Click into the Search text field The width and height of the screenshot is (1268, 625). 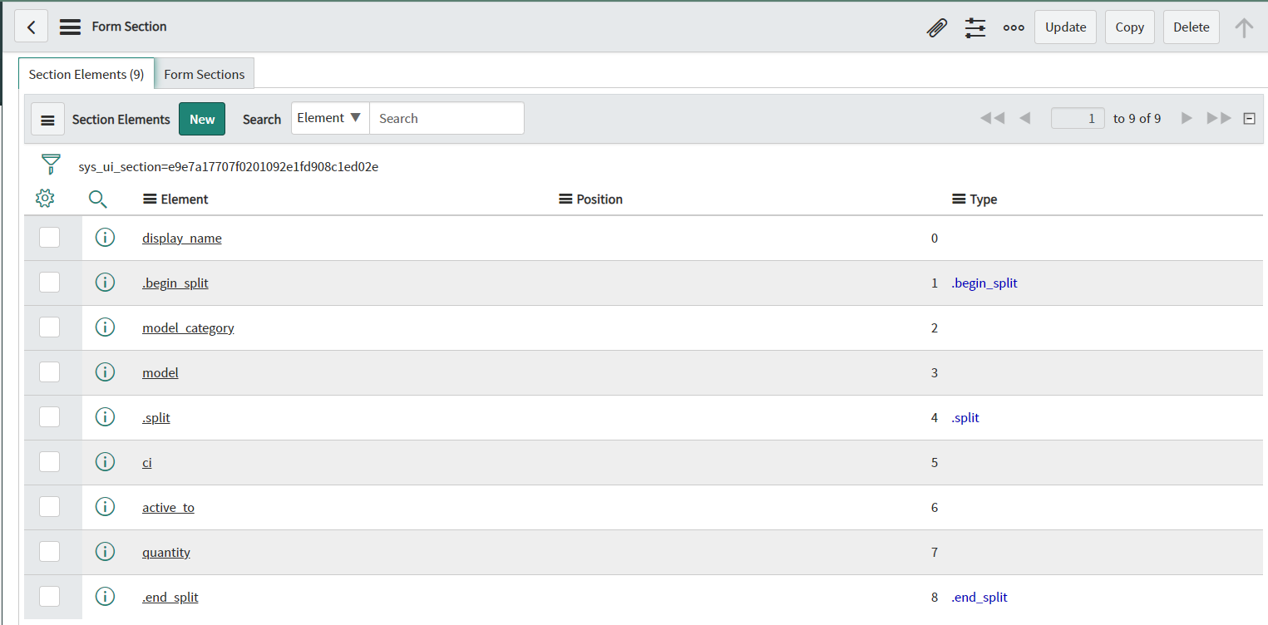[447, 118]
